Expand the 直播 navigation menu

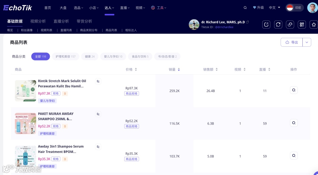(x=125, y=8)
